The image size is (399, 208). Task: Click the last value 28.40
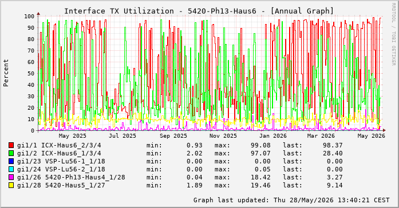[x=333, y=153]
